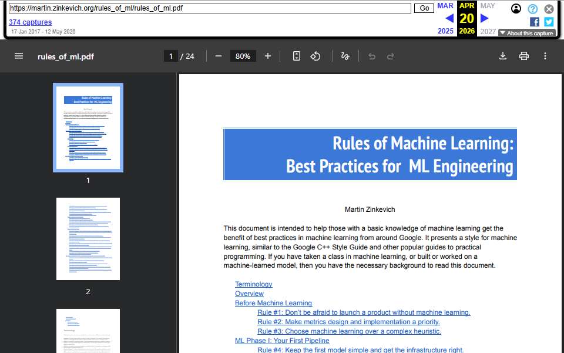Go to the next capture arrow
This screenshot has height=353, width=564.
click(485, 18)
